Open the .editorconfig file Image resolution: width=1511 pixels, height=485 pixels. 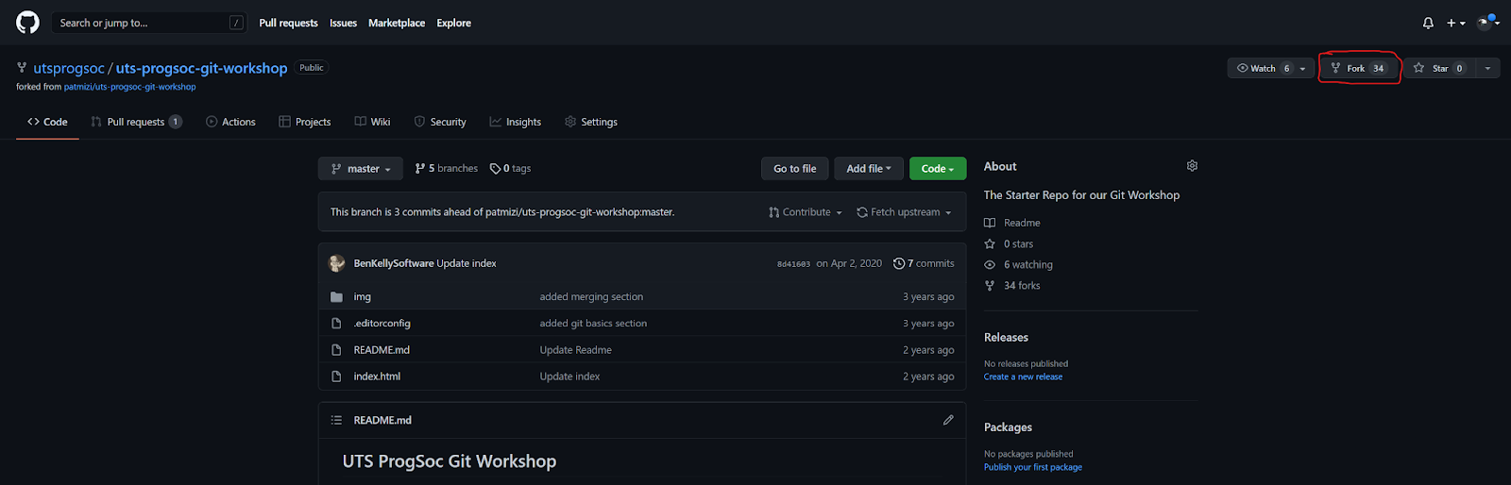tap(382, 323)
